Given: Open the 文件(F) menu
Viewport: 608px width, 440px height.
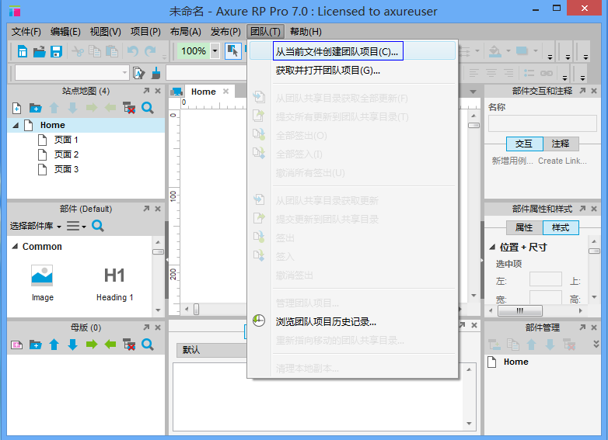Looking at the screenshot, I should pyautogui.click(x=26, y=32).
